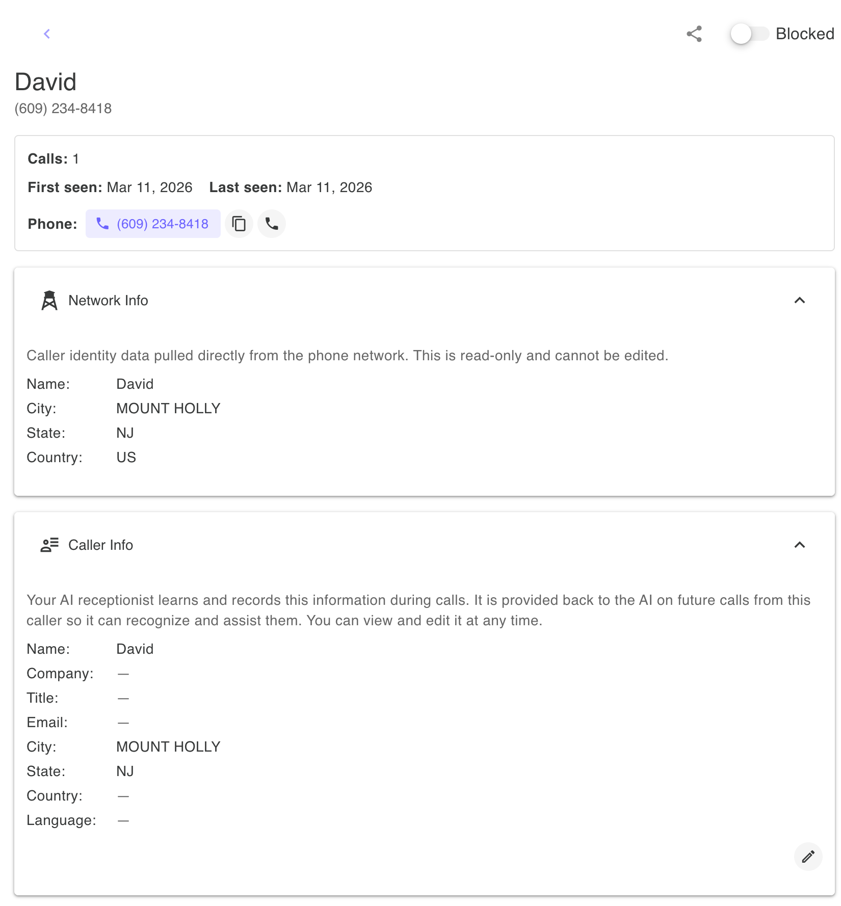This screenshot has height=906, width=841.
Task: Collapse the Caller Info section
Action: [x=800, y=545]
